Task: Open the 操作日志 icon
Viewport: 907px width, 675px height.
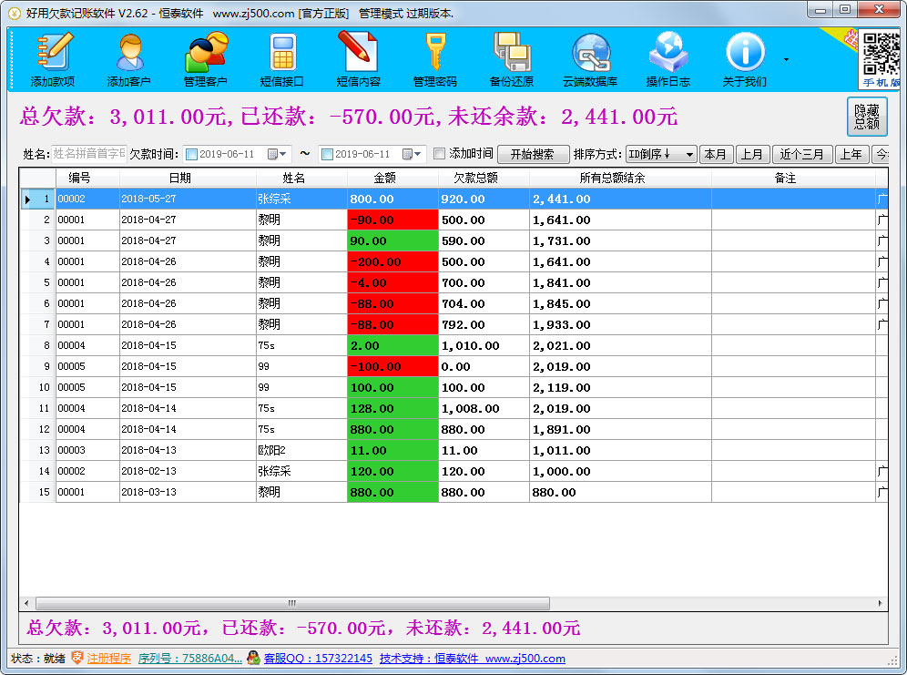Action: tap(668, 58)
